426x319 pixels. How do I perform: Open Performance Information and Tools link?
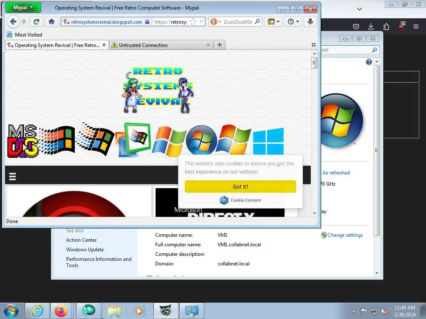(99, 262)
